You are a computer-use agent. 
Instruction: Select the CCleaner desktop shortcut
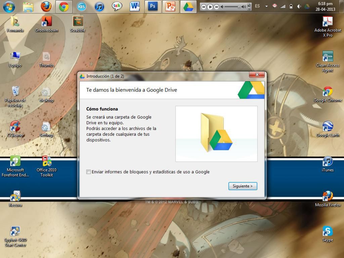click(x=15, y=129)
